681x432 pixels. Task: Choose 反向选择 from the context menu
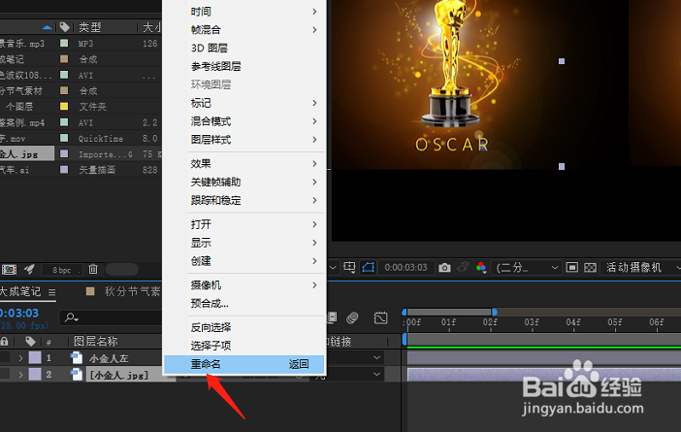(244, 327)
